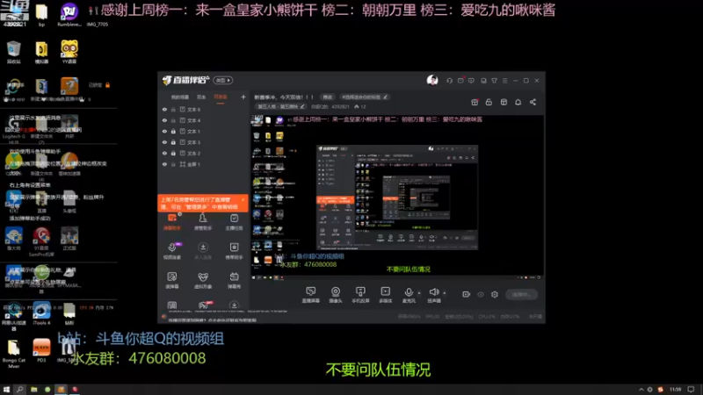Screen dimensions: 703x395
Task: Open the danmaku show TV icon tool
Action: (x=234, y=280)
